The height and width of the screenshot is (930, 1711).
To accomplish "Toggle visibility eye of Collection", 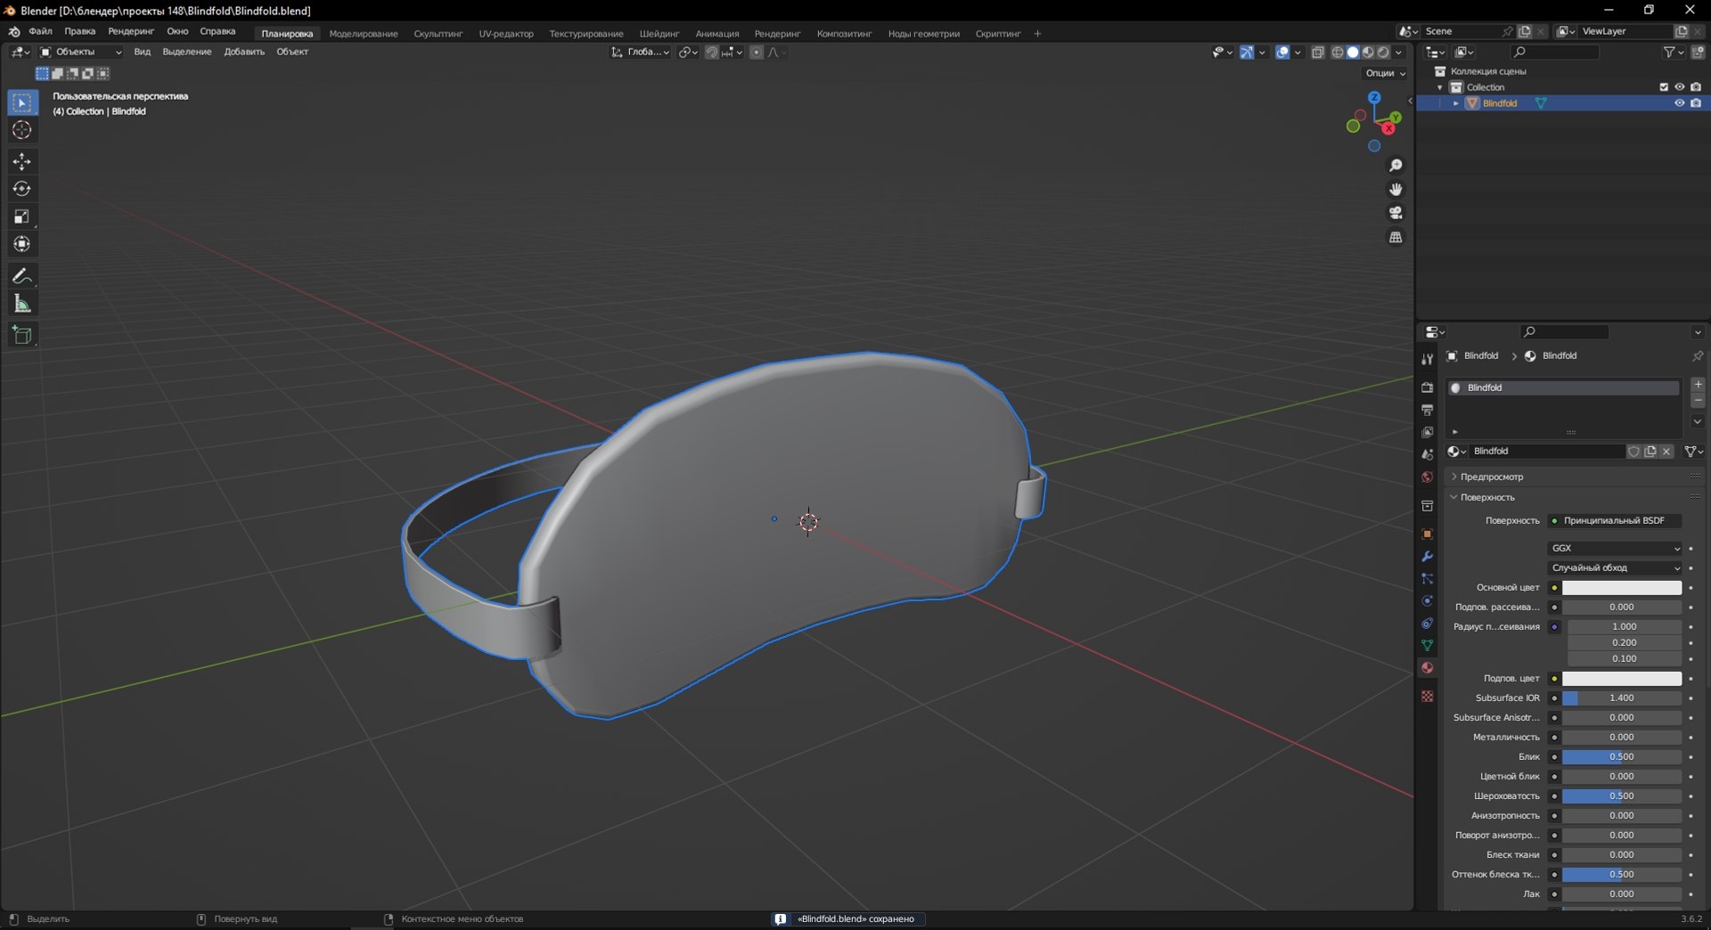I will [x=1679, y=87].
